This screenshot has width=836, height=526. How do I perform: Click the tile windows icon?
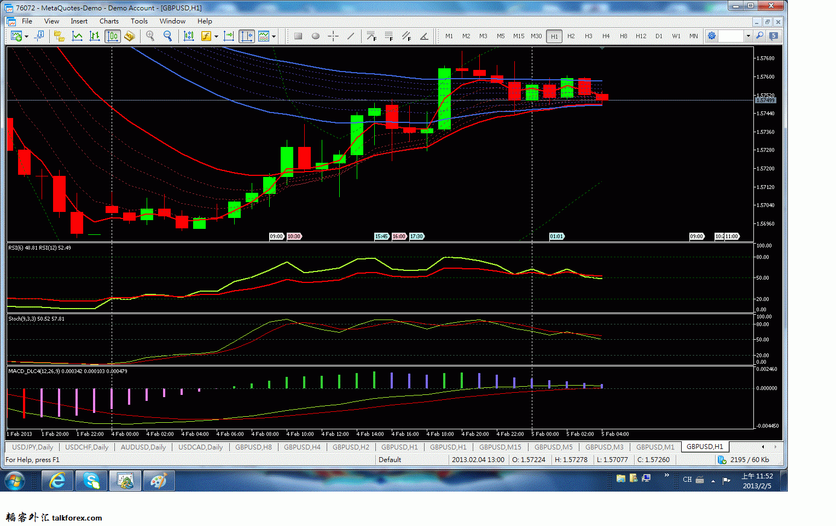click(189, 36)
